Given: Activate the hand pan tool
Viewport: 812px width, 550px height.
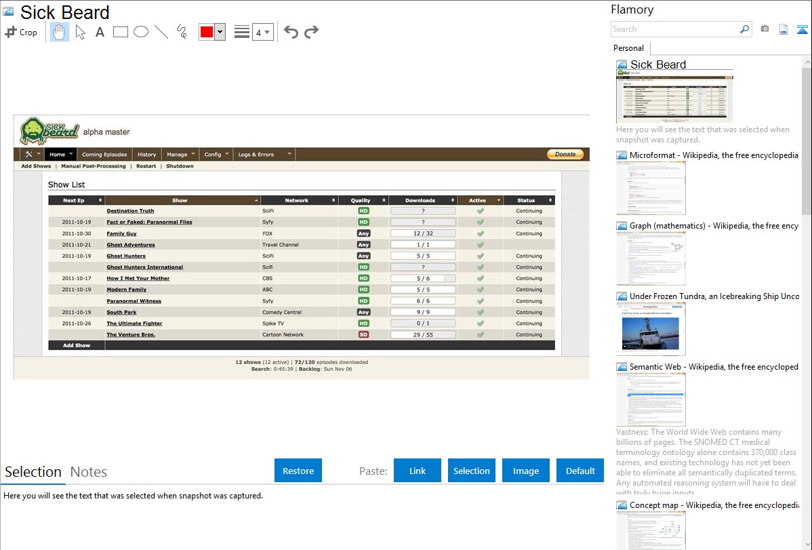Looking at the screenshot, I should [x=59, y=32].
